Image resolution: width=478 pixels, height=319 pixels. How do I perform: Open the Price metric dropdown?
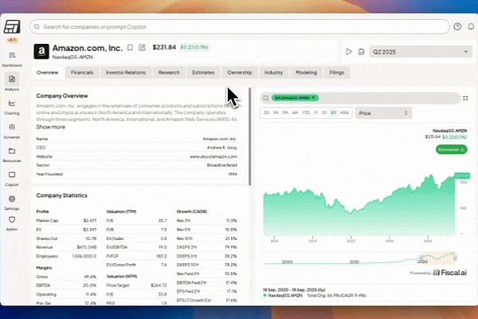pyautogui.click(x=383, y=113)
